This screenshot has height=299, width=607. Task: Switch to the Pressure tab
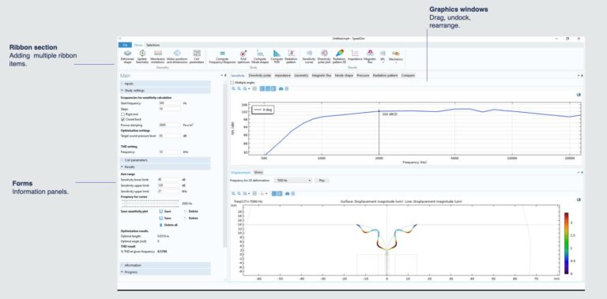(x=363, y=76)
